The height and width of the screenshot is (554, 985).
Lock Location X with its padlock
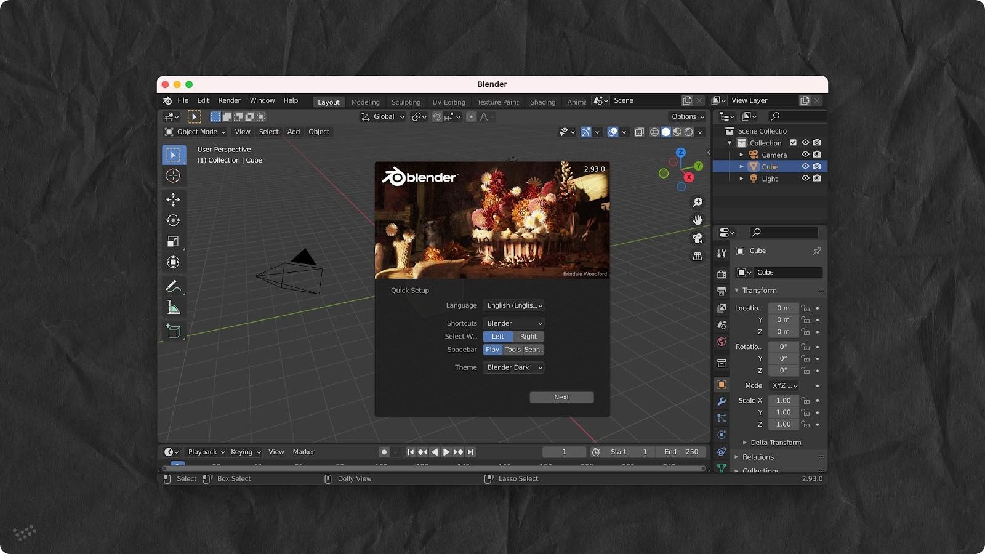(805, 308)
